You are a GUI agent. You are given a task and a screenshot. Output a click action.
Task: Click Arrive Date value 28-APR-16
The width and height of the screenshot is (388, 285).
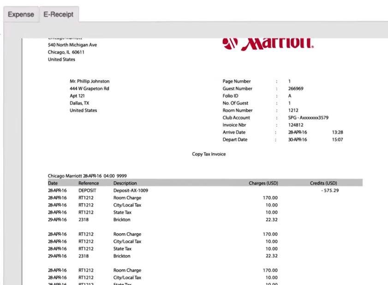tap(298, 132)
